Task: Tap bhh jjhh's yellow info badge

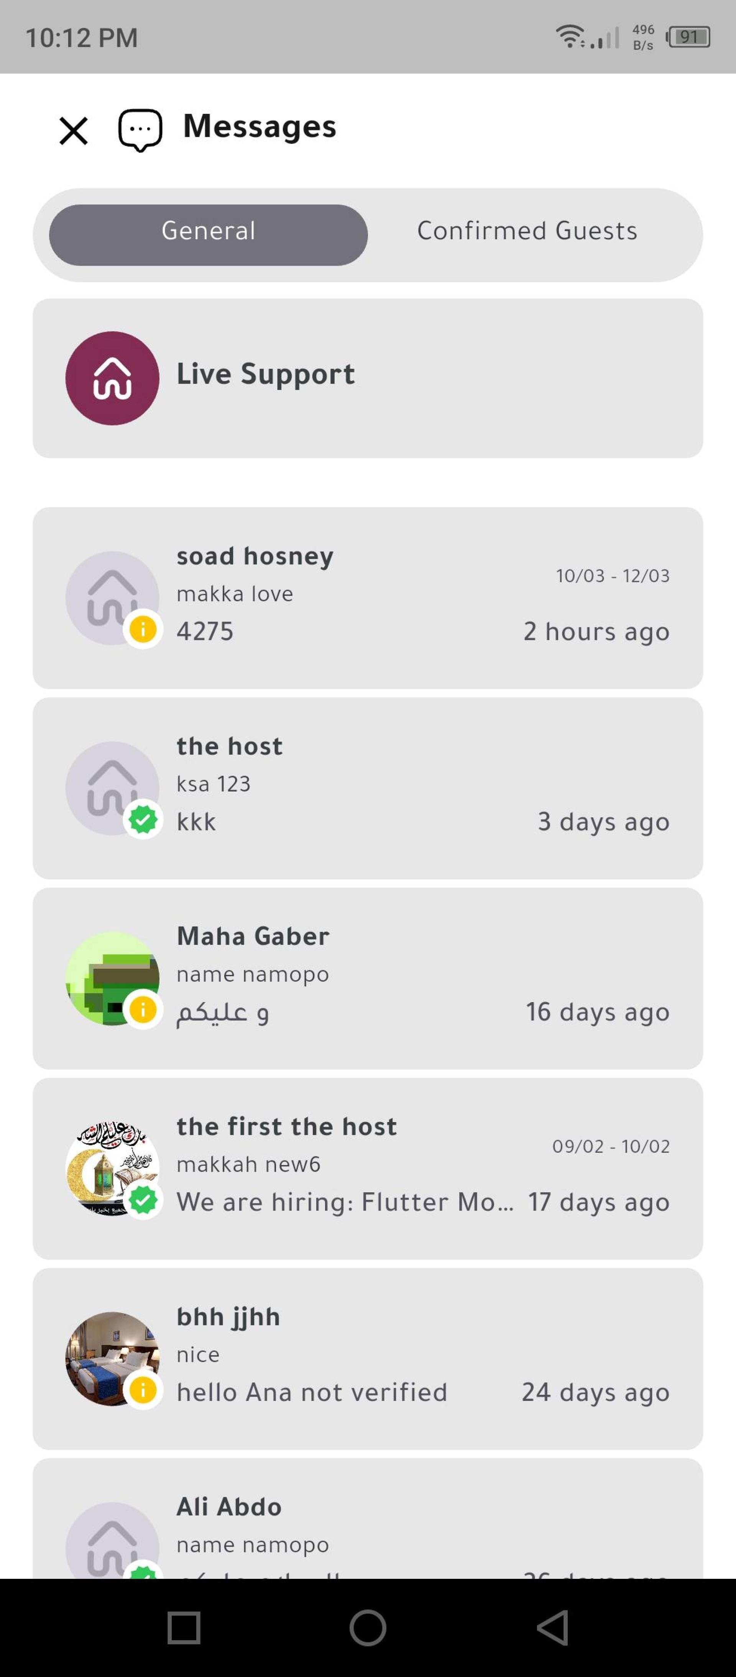Action: pos(143,1389)
